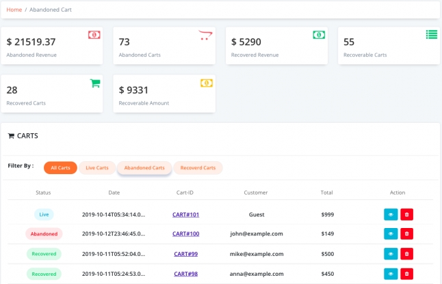The image size is (442, 284).
Task: Open the CART#99 link
Action: (186, 254)
